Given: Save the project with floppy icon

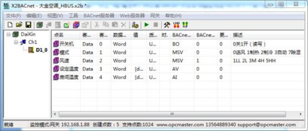Looking at the screenshot, I should tap(29, 25).
